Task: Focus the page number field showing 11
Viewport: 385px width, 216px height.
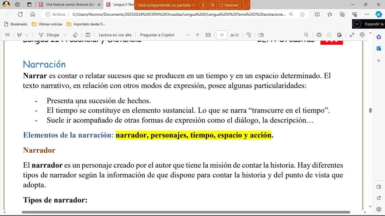Action: (x=222, y=35)
